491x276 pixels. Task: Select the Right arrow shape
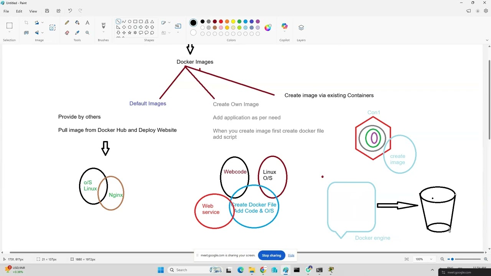pyautogui.click(x=141, y=27)
